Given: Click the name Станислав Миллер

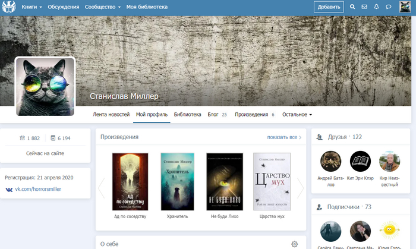Looking at the screenshot, I should coord(124,96).
